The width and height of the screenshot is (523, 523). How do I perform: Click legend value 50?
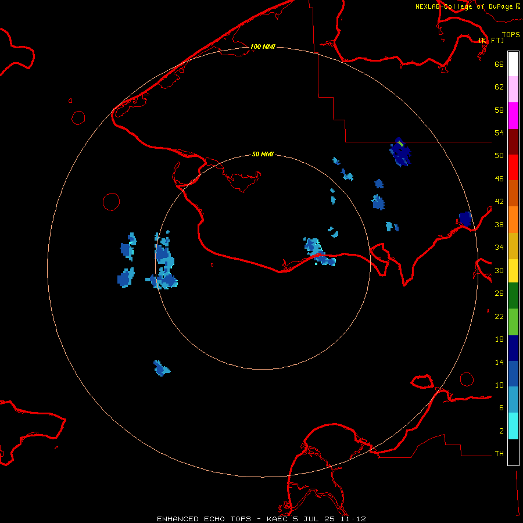[x=499, y=156]
